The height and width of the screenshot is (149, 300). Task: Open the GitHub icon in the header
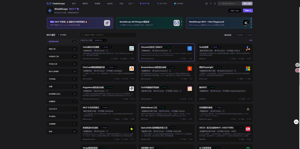coord(206,3)
